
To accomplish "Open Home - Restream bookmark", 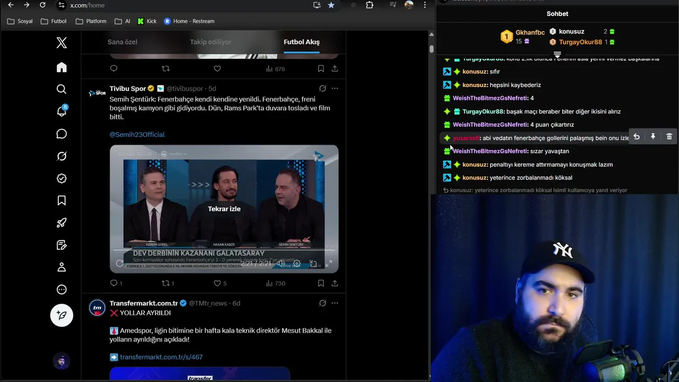I will coord(189,21).
